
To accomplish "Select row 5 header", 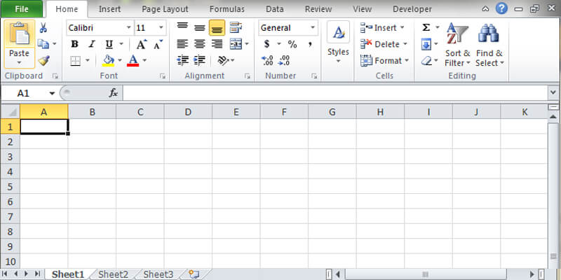I will (x=10, y=187).
